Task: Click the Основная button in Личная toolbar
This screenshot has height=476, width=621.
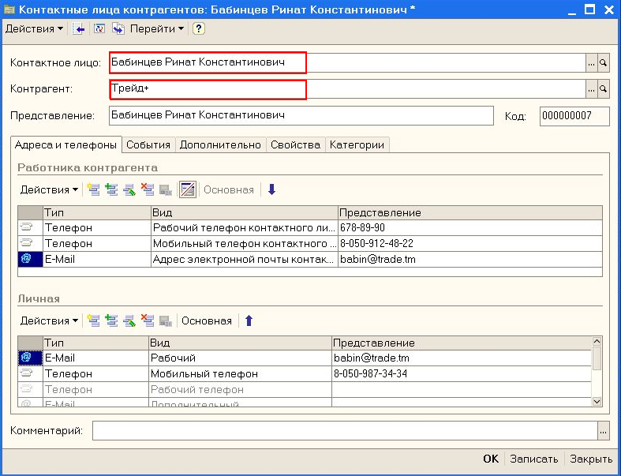Action: 207,320
